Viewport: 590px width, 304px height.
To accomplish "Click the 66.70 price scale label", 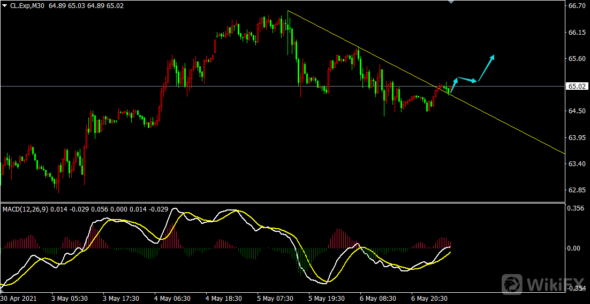I will coord(577,6).
